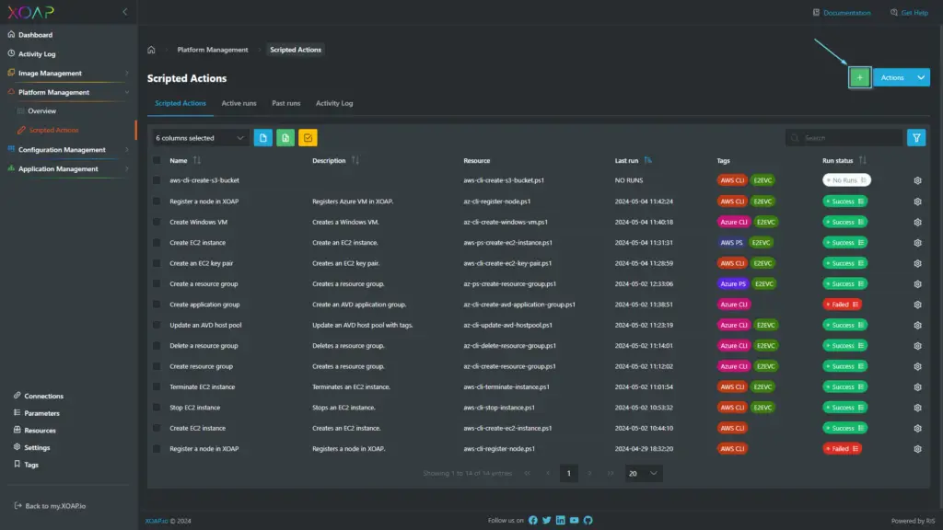Viewport: 943px width, 530px height.
Task: Open the Documentation link
Action: pyautogui.click(x=842, y=13)
